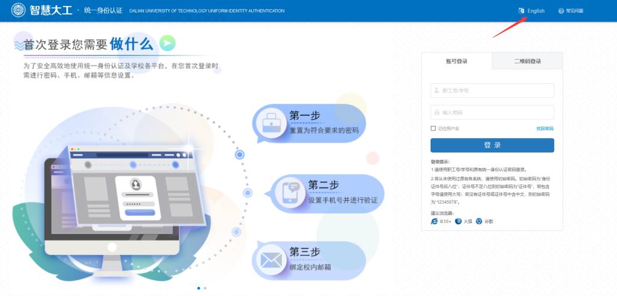Focus the 职工号/学号 username input field
The height and width of the screenshot is (296, 617).
point(492,90)
